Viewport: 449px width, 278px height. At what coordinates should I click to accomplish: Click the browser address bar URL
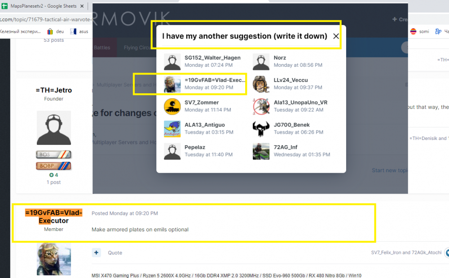point(46,19)
